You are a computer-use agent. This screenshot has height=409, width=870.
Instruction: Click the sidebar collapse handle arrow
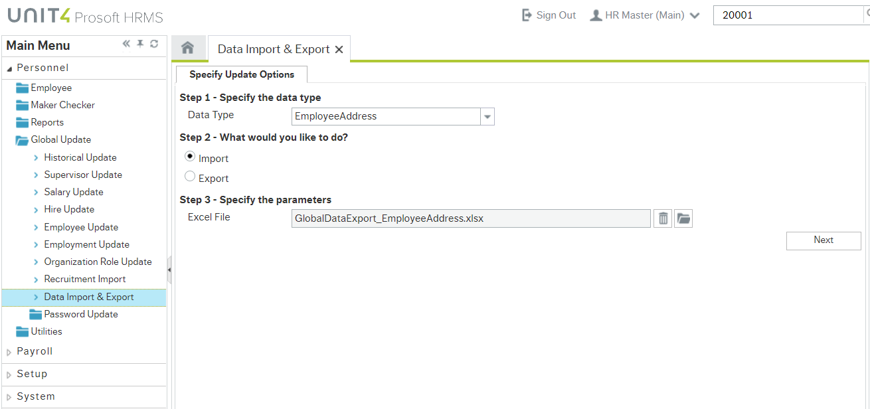point(169,270)
